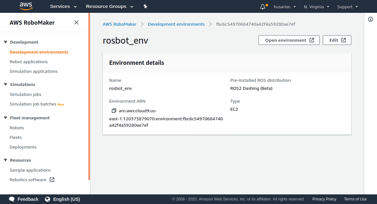Change region from N. Virginia
377x204 pixels.
pos(317,7)
